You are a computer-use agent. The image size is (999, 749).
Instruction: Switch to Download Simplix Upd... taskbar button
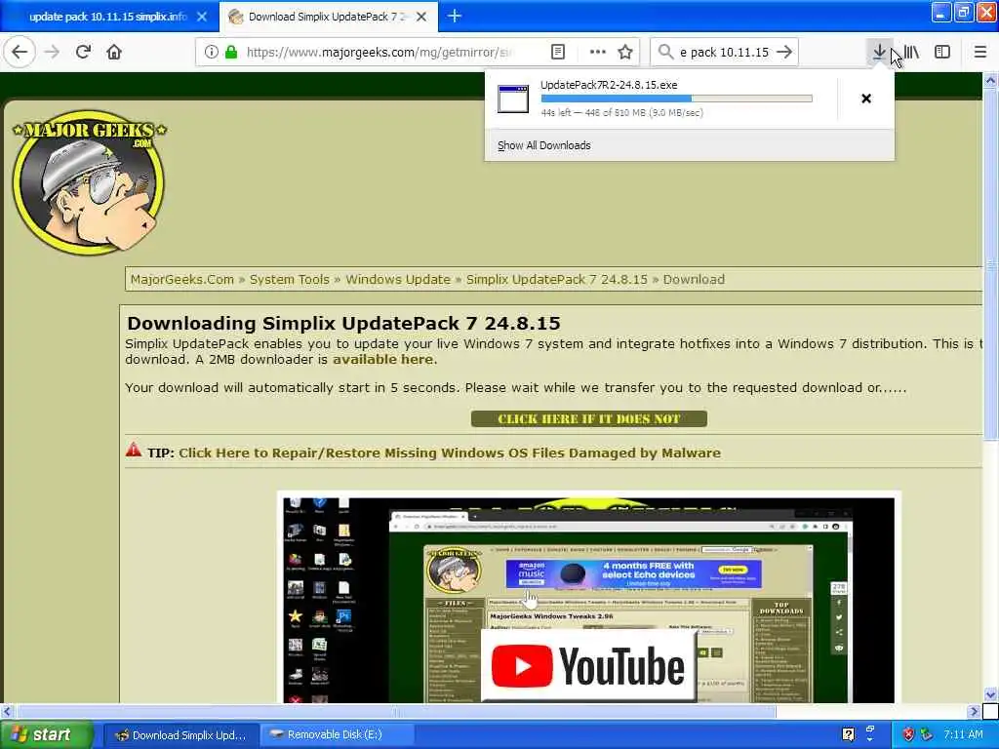click(180, 735)
